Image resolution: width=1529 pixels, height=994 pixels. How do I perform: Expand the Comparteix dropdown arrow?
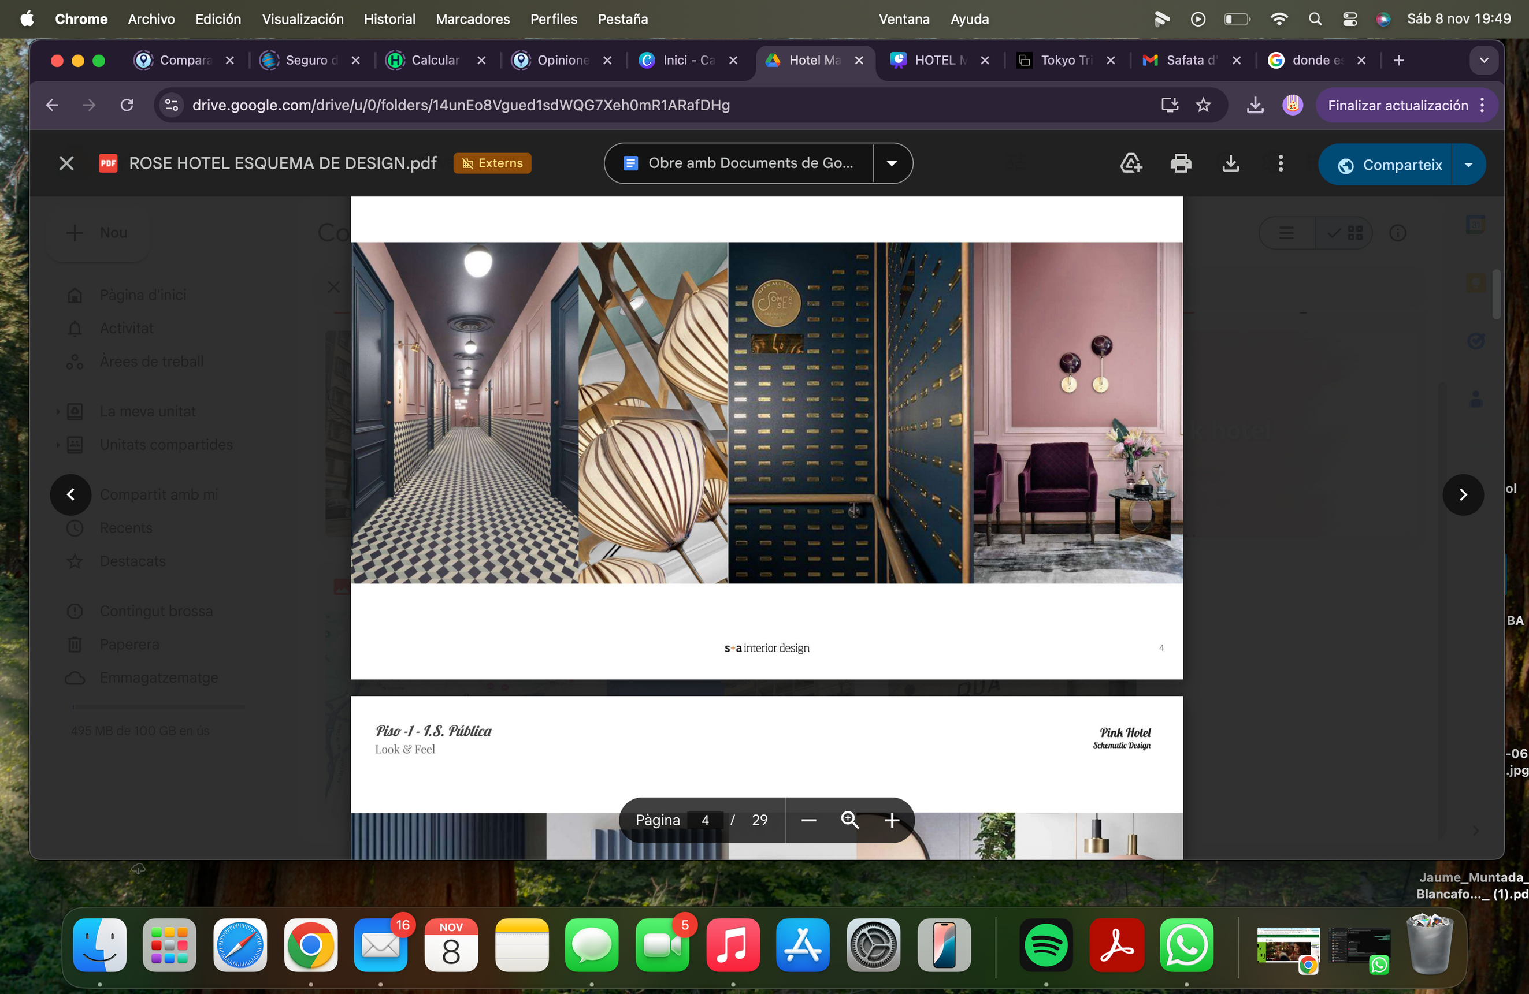(x=1468, y=165)
